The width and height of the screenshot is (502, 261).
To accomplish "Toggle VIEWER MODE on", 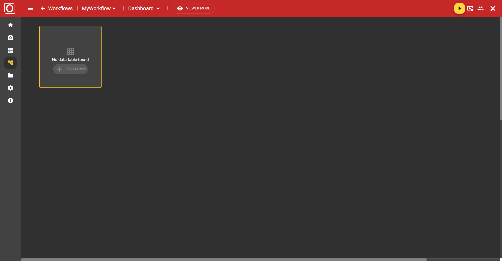I will coord(193,8).
